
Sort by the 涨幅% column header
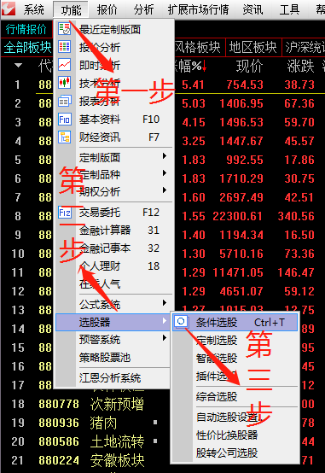pyautogui.click(x=190, y=66)
